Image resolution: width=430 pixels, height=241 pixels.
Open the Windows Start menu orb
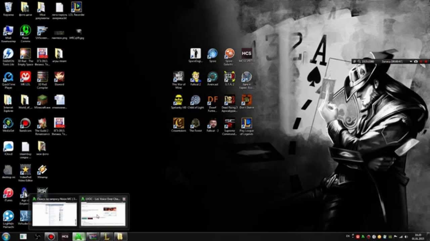point(6,237)
